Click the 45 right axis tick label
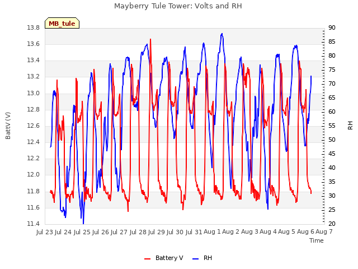The height and width of the screenshot is (269, 358). point(332,154)
